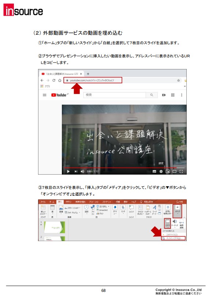Click the ヘッダーとフッター button
This screenshot has height=305, width=216.
148,210
